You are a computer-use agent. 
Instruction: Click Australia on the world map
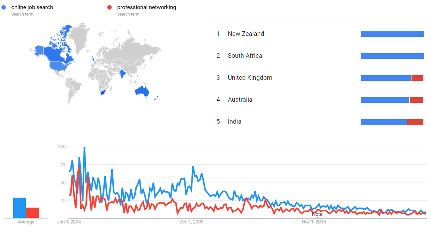pos(142,91)
